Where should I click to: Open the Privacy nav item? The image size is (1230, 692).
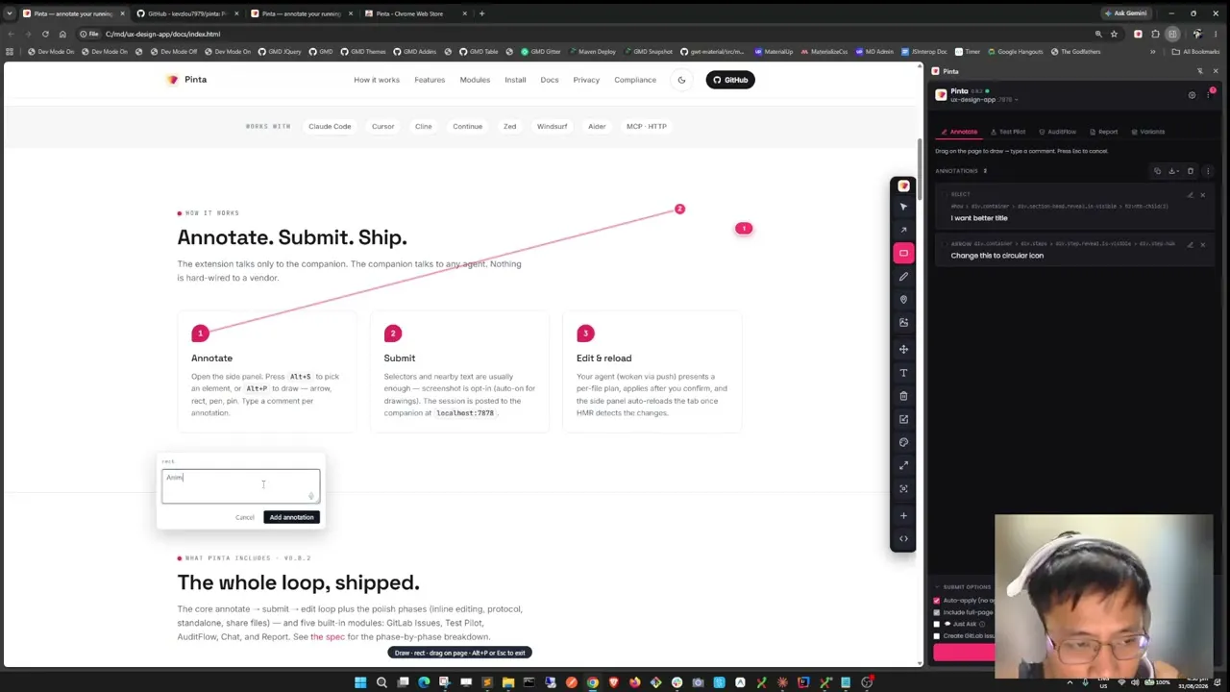click(x=586, y=80)
